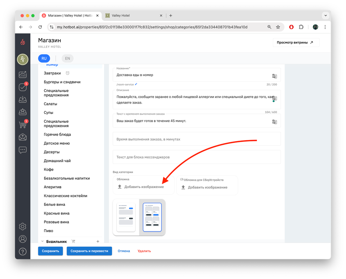The height and width of the screenshot is (279, 346).
Task: Open tasks checkmark icon with badge
Action: pos(23,87)
